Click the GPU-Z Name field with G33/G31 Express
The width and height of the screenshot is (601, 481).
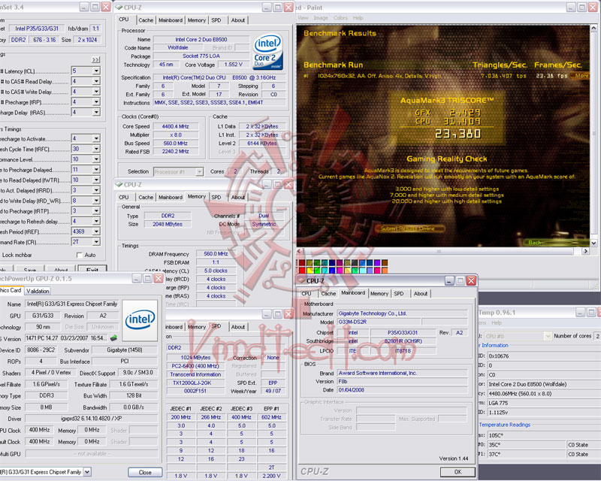point(72,304)
